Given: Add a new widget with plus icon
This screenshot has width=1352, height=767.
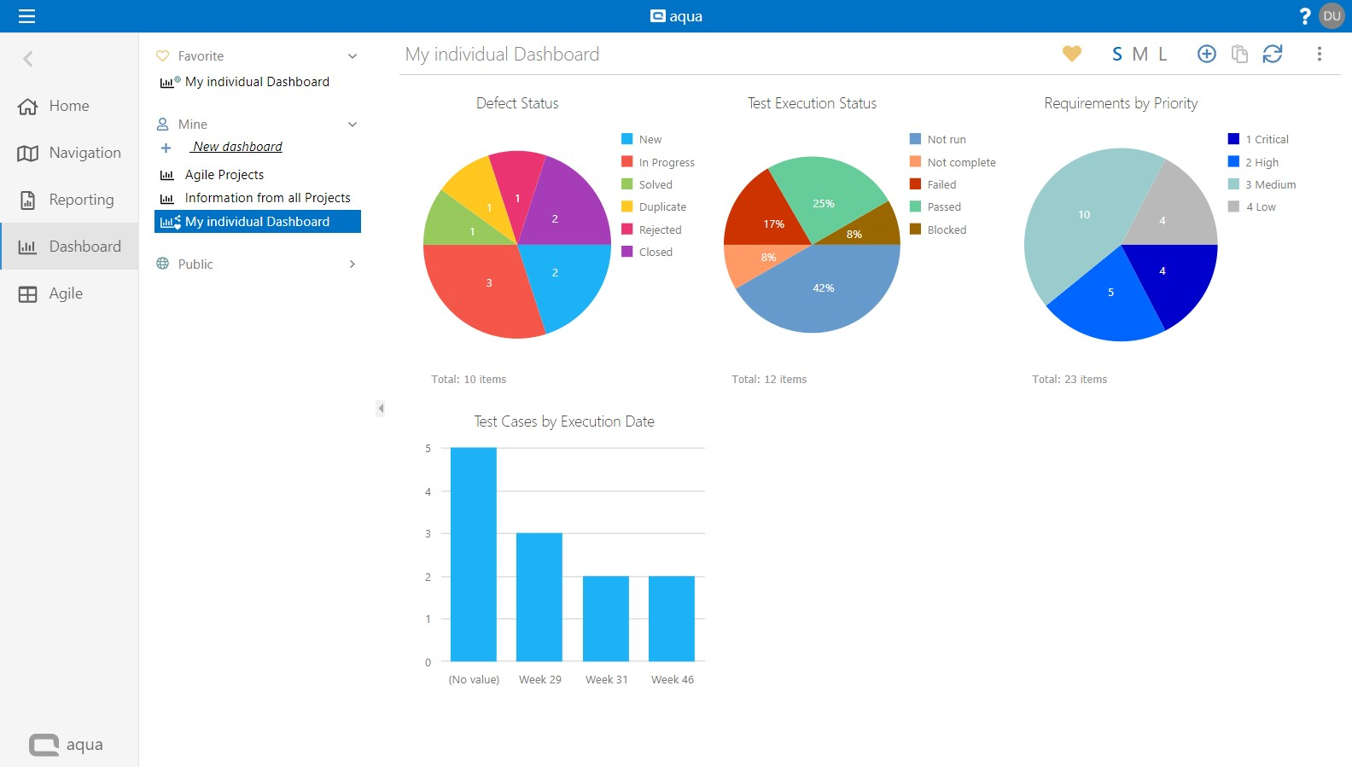Looking at the screenshot, I should (1206, 54).
